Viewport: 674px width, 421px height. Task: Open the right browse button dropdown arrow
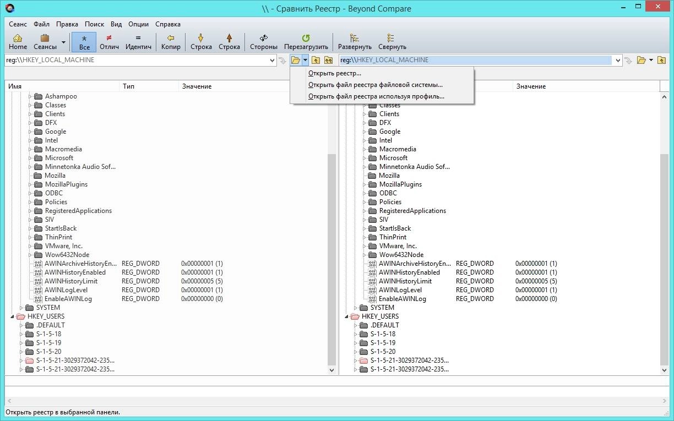(x=651, y=60)
